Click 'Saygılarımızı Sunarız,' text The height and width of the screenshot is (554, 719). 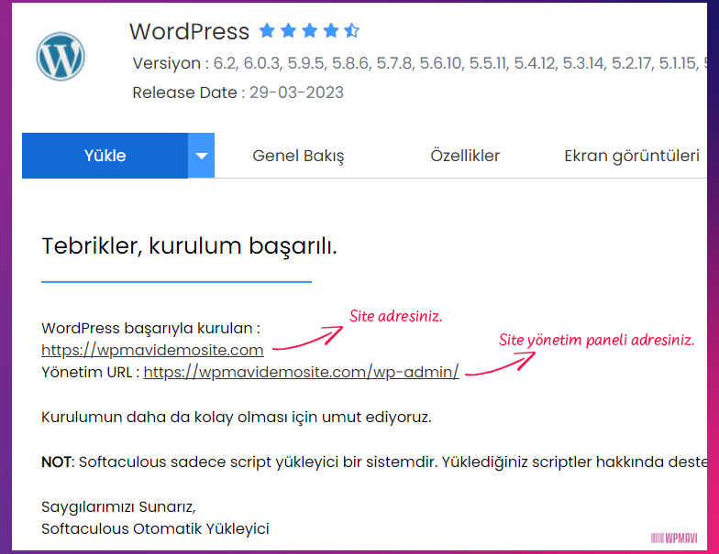click(118, 507)
